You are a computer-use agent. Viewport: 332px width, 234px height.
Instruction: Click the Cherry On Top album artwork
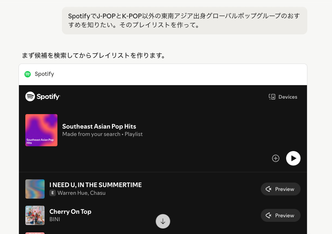[35, 215]
